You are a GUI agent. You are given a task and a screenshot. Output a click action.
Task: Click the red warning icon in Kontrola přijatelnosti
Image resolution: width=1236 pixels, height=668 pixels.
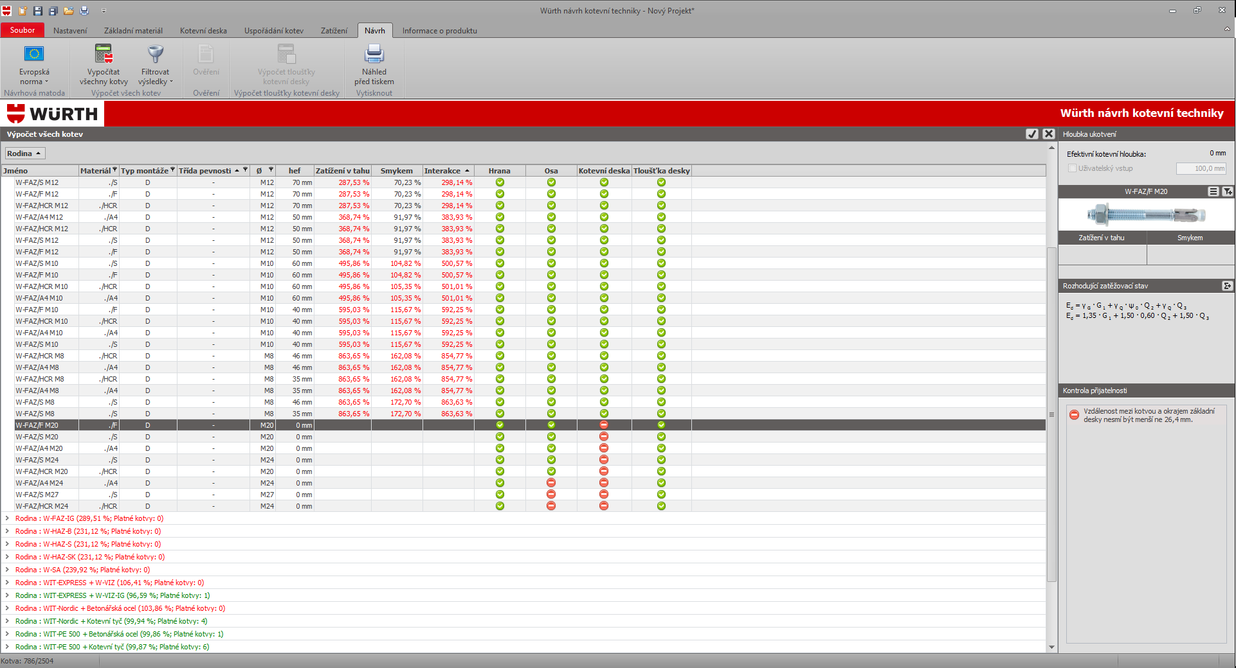tap(1074, 415)
